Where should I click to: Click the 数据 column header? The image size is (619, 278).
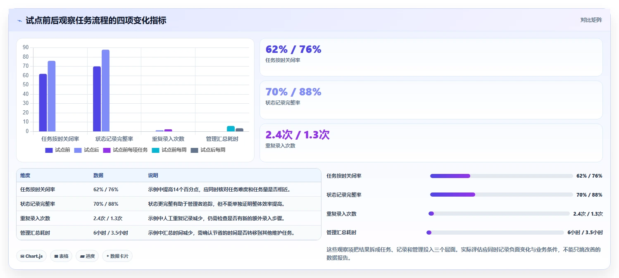click(98, 176)
